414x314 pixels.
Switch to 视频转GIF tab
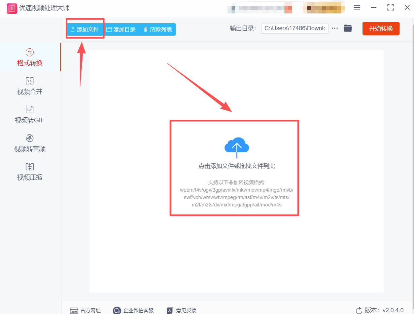(x=30, y=115)
